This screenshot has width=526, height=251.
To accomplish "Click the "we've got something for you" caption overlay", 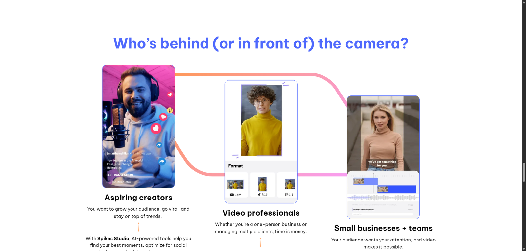I will pos(382,164).
